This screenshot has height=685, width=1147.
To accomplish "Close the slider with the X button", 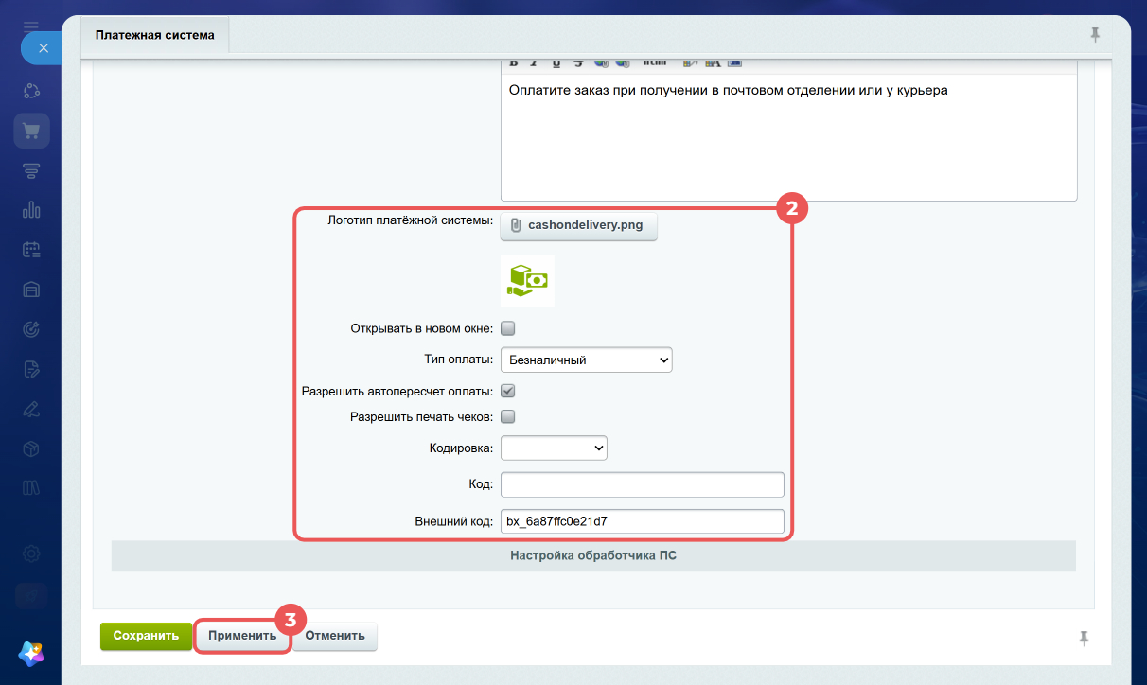I will (41, 46).
